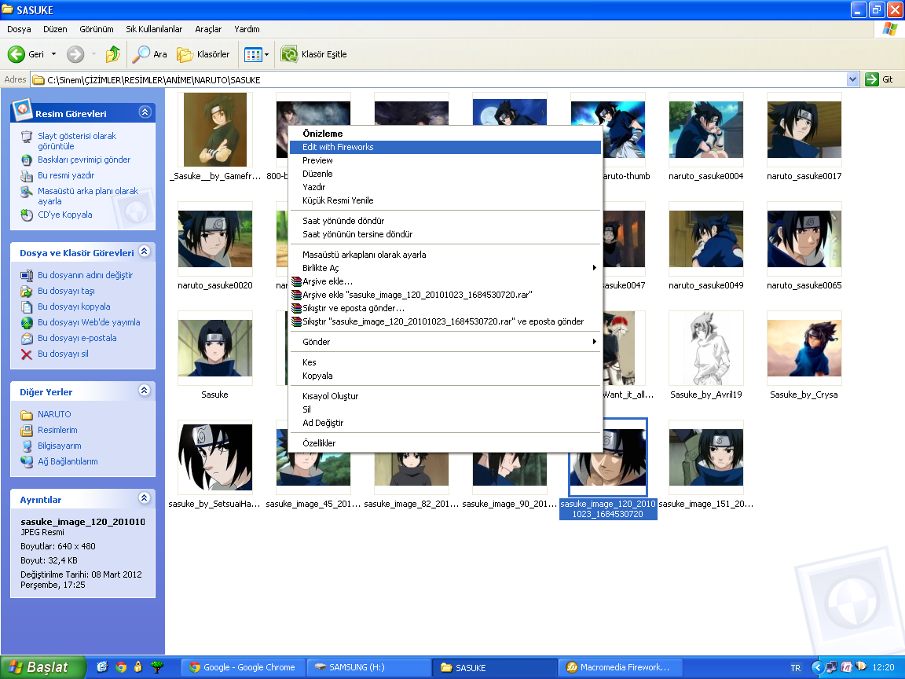Viewport: 905px width, 679px height.
Task: Click the globe icon beside Web'de yayımla
Action: (x=27, y=323)
